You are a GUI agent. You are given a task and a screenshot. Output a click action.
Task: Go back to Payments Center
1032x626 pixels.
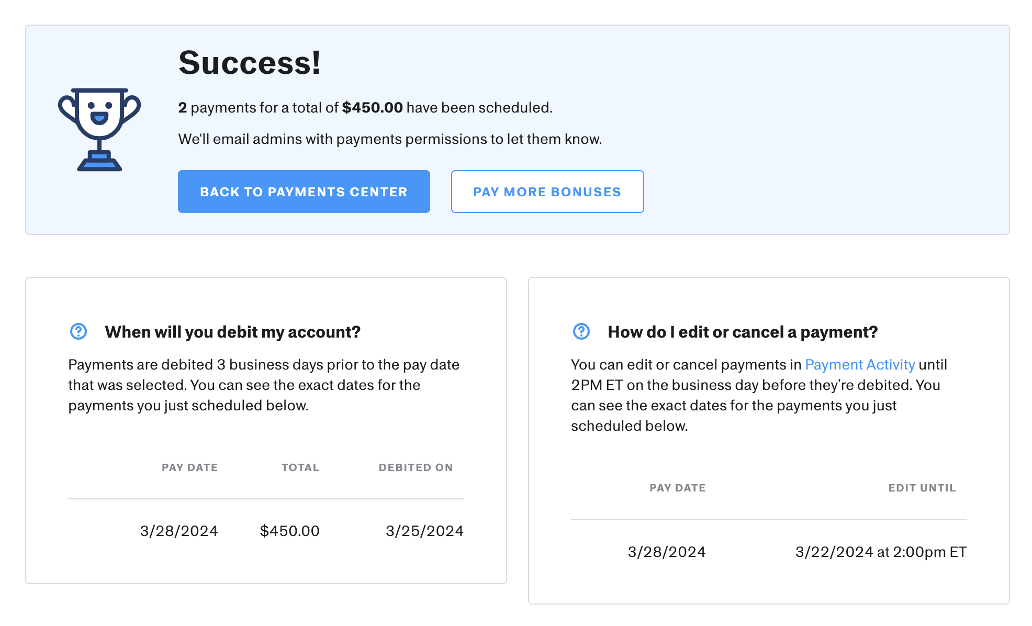[x=304, y=192]
